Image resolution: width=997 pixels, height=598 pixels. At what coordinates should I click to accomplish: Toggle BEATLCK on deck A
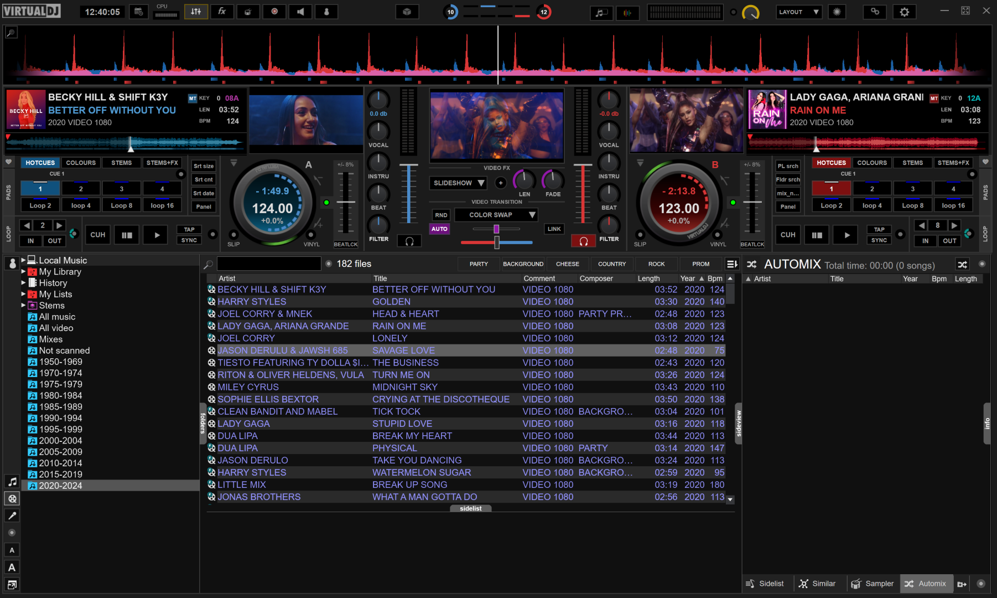coord(346,244)
